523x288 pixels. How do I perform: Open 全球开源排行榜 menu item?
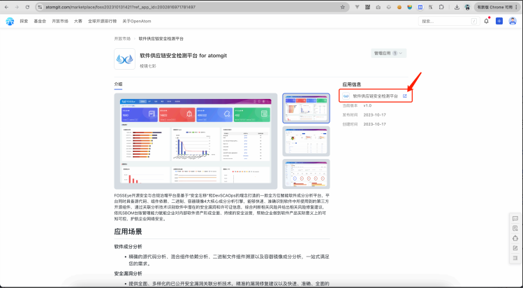103,21
